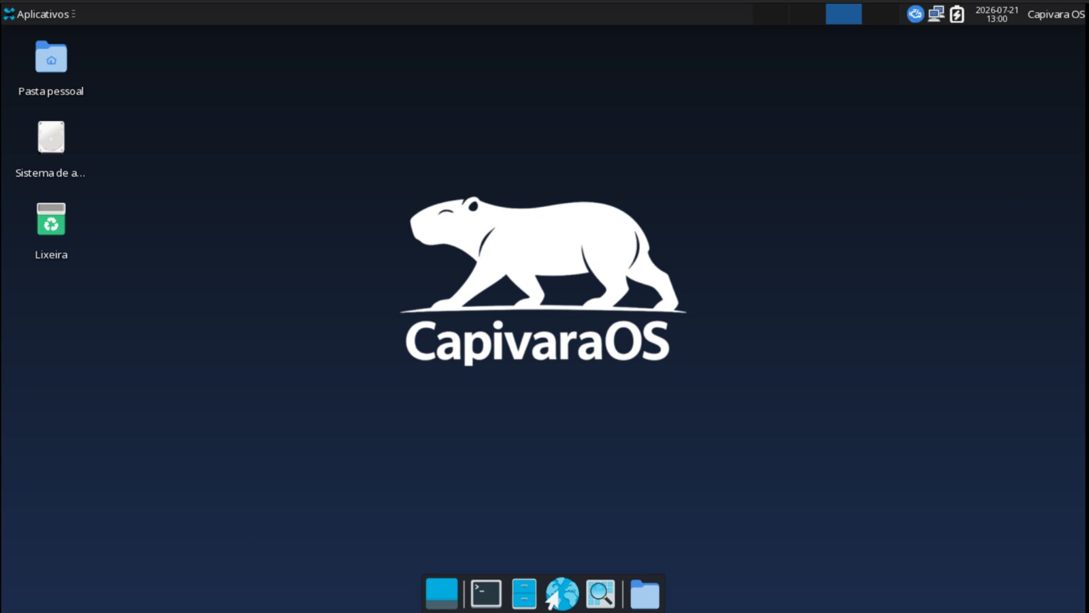
Task: Launch the web browser globe icon
Action: [562, 593]
